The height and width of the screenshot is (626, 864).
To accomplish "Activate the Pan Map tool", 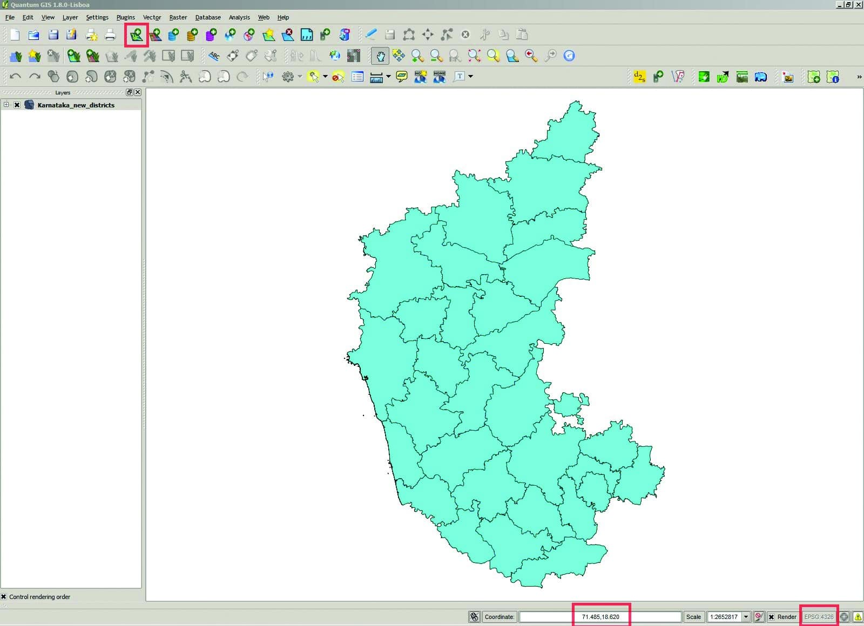I will coord(380,56).
